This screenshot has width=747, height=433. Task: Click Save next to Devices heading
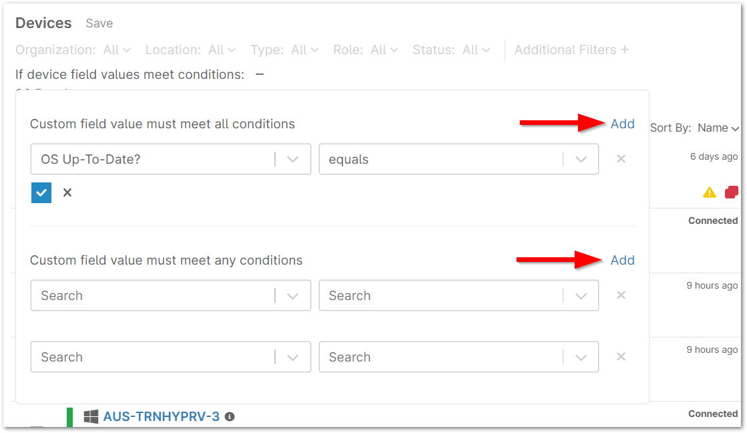click(x=99, y=23)
